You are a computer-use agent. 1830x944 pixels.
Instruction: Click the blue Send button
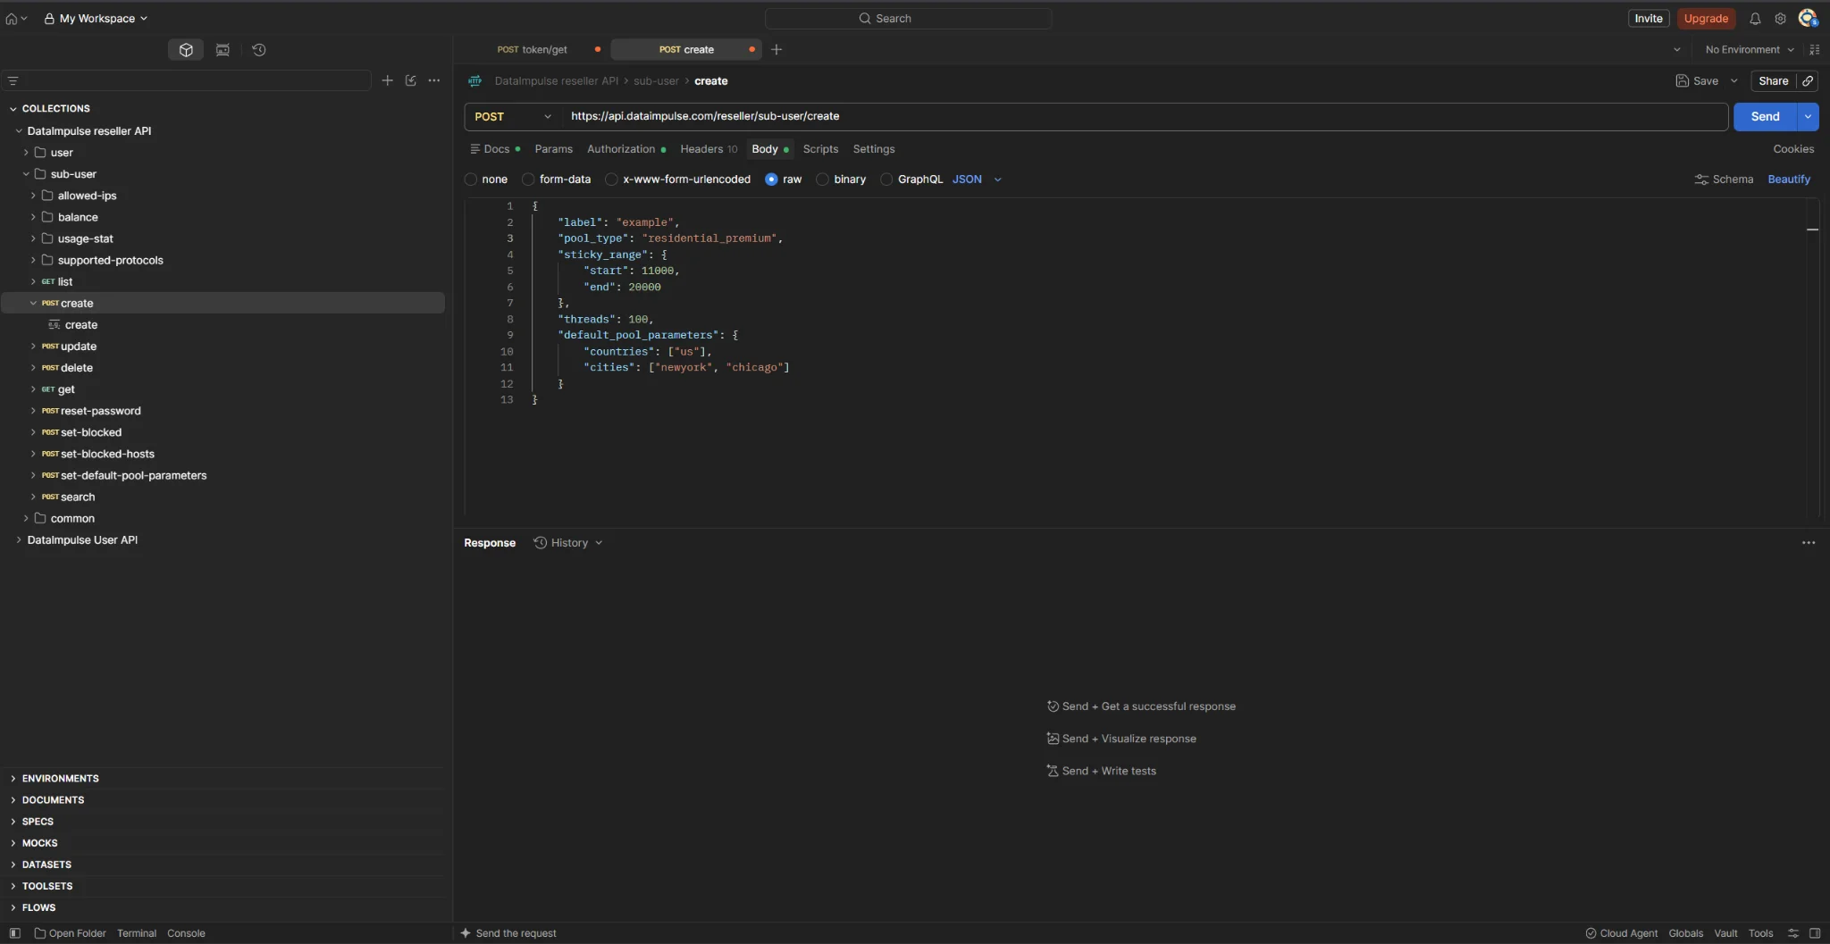pos(1765,117)
